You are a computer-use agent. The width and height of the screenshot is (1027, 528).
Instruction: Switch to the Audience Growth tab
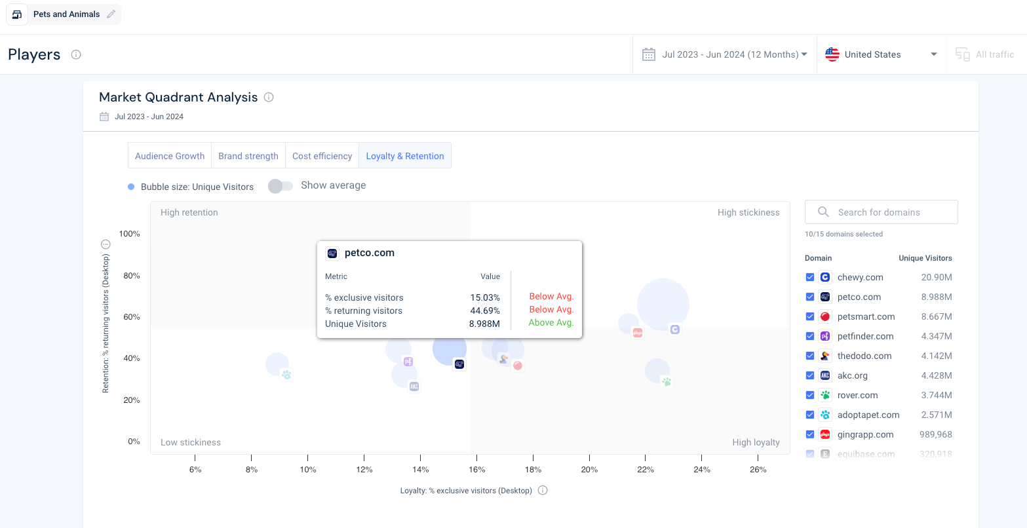(170, 156)
